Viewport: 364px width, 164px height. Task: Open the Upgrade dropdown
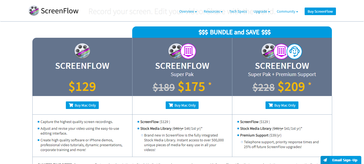(x=261, y=11)
